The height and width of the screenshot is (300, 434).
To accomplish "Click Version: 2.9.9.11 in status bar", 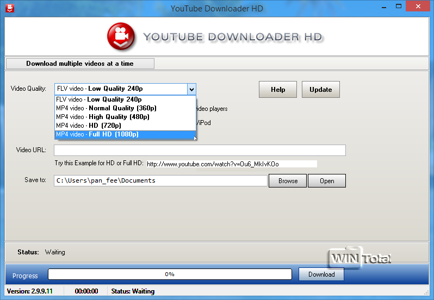I will pyautogui.click(x=29, y=291).
